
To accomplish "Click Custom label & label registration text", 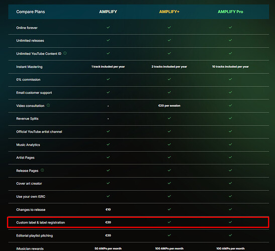I will [41, 222].
